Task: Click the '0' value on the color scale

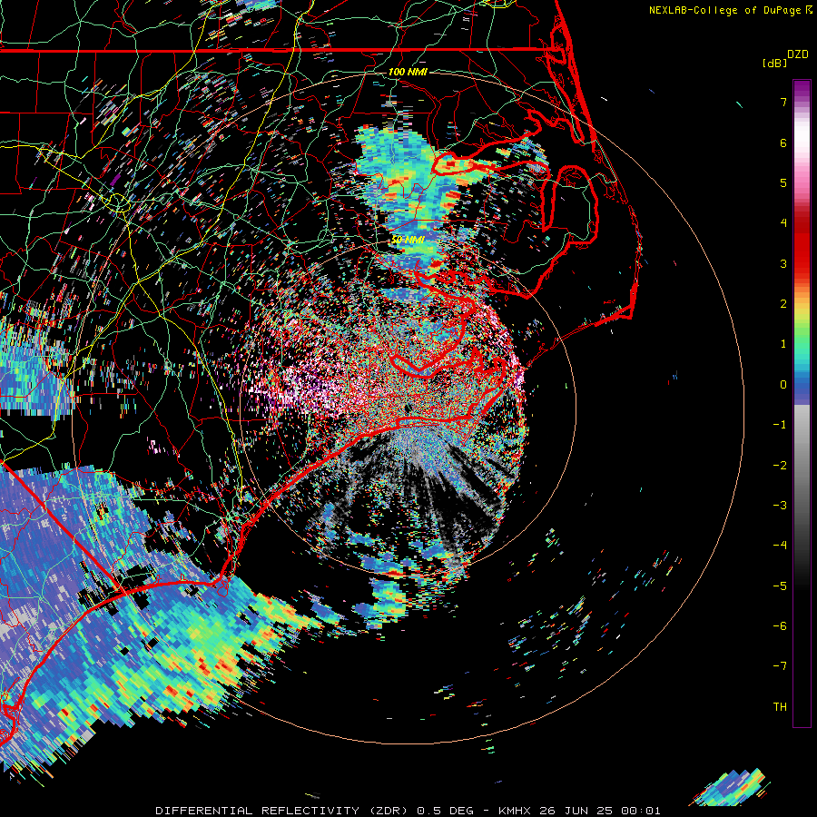Action: (783, 385)
